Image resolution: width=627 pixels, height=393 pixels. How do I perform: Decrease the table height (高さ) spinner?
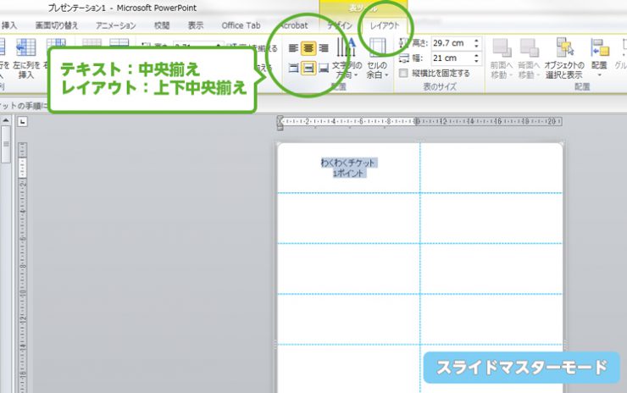pos(476,46)
